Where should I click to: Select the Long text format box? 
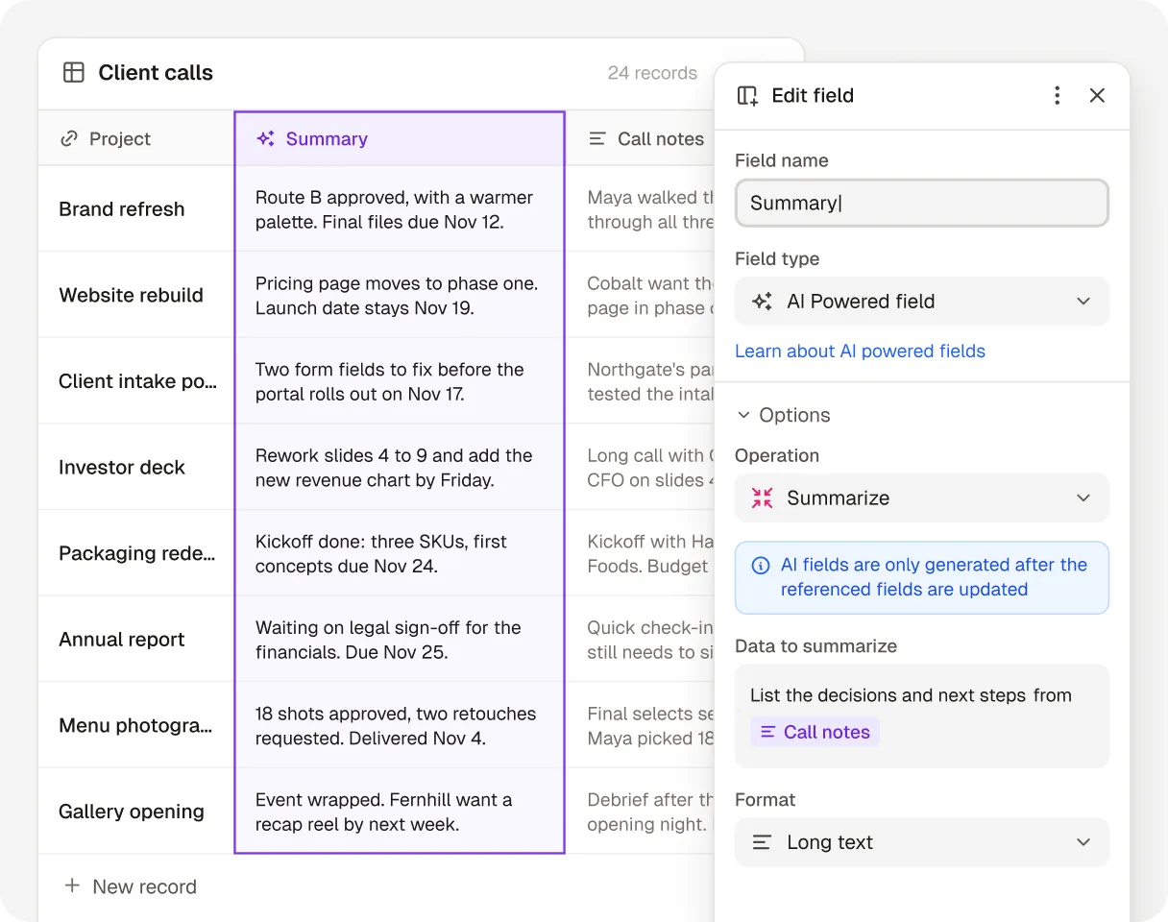(922, 842)
